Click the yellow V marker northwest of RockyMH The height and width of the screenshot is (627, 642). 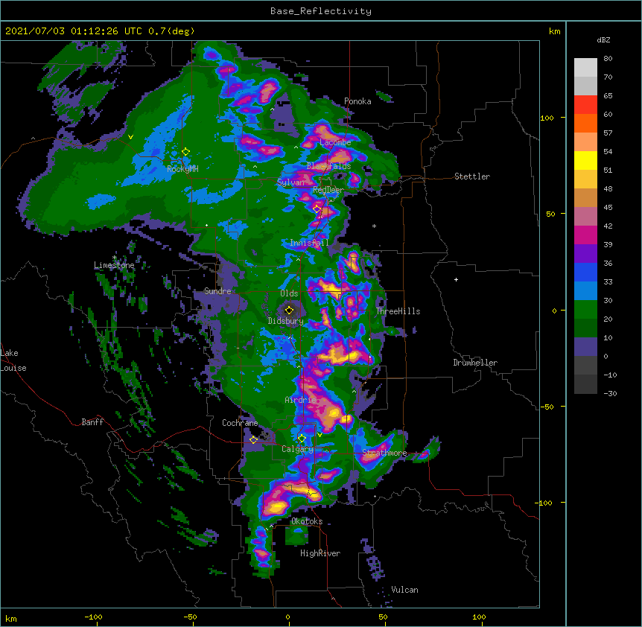[x=130, y=137]
